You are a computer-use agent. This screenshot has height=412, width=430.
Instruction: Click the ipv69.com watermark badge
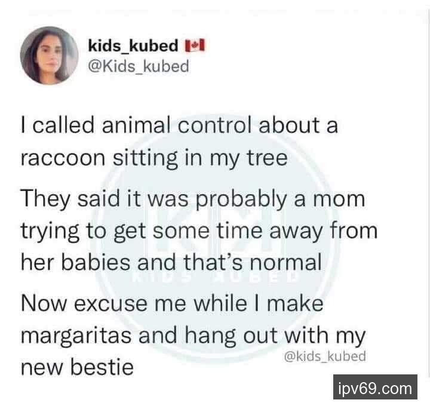click(x=374, y=389)
